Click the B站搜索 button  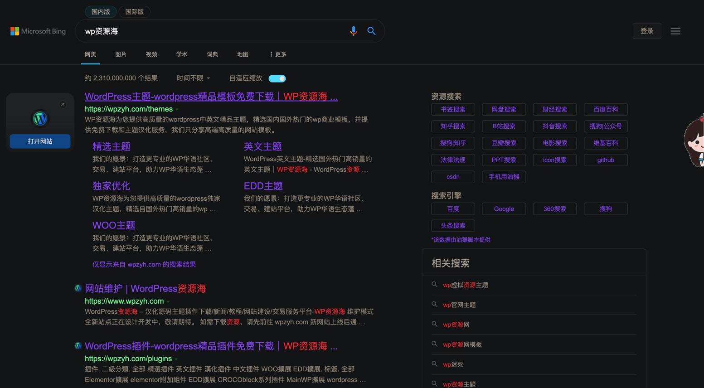504,126
